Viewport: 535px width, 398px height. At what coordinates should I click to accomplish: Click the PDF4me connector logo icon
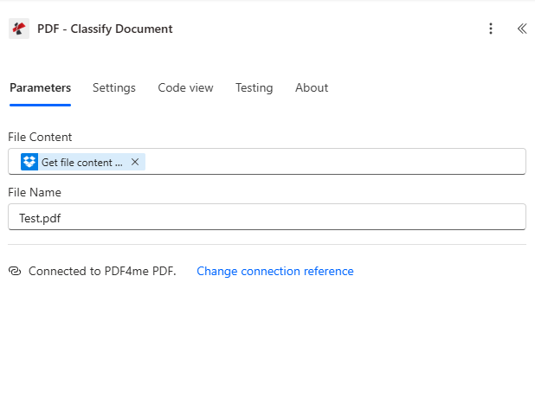click(19, 29)
